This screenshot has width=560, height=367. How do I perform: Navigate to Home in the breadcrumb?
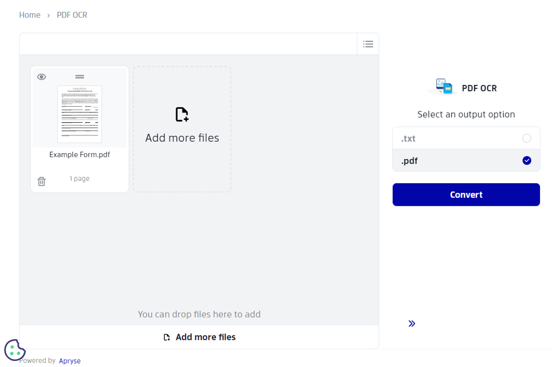[29, 15]
